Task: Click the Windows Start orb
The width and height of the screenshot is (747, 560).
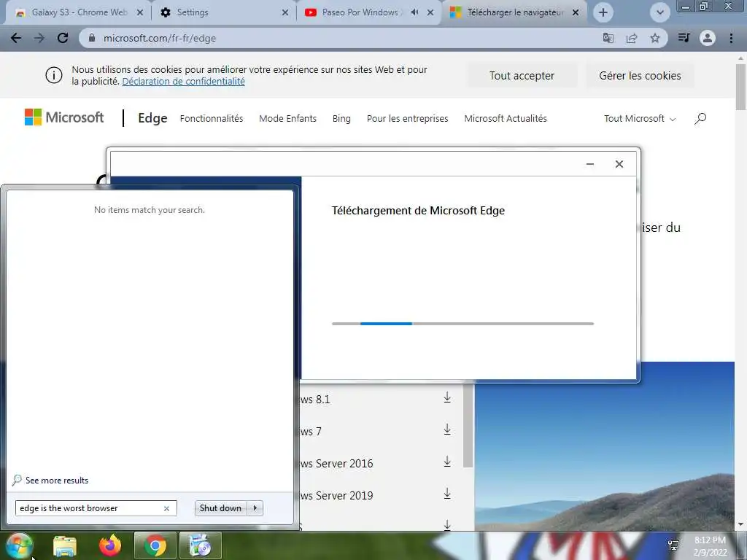Action: tap(19, 545)
